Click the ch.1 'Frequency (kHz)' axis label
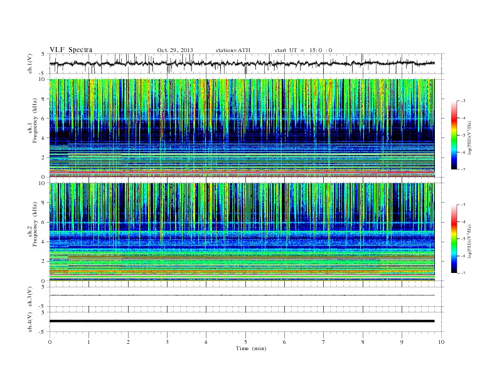The width and height of the screenshot is (497, 384). click(x=35, y=120)
